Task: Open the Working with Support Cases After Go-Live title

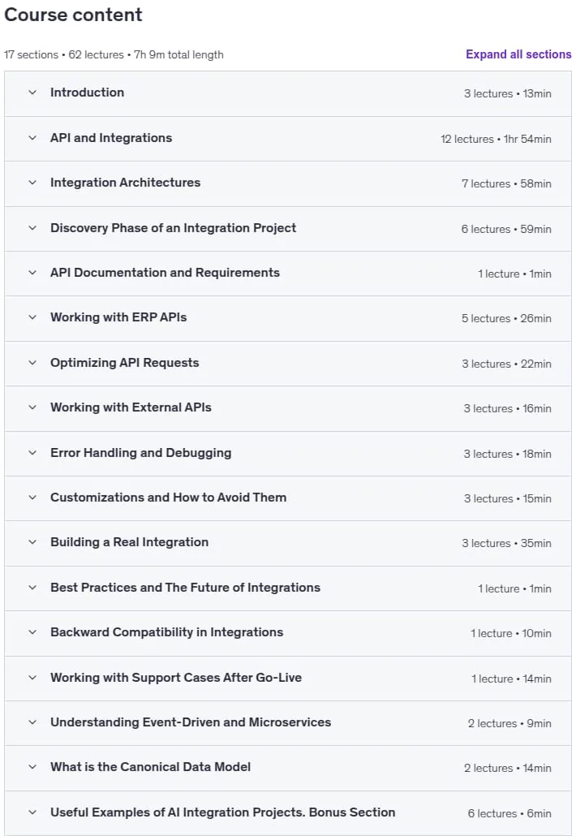Action: click(176, 678)
